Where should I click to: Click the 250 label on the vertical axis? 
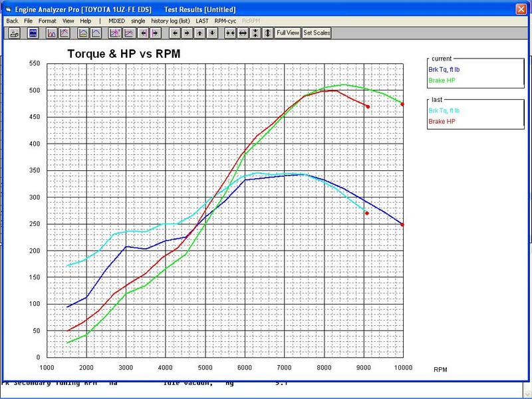pos(35,224)
